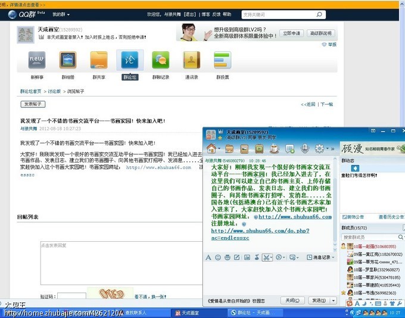This screenshot has width=405, height=318.
Task: Click the 反馈 link in header
Action: [216, 14]
